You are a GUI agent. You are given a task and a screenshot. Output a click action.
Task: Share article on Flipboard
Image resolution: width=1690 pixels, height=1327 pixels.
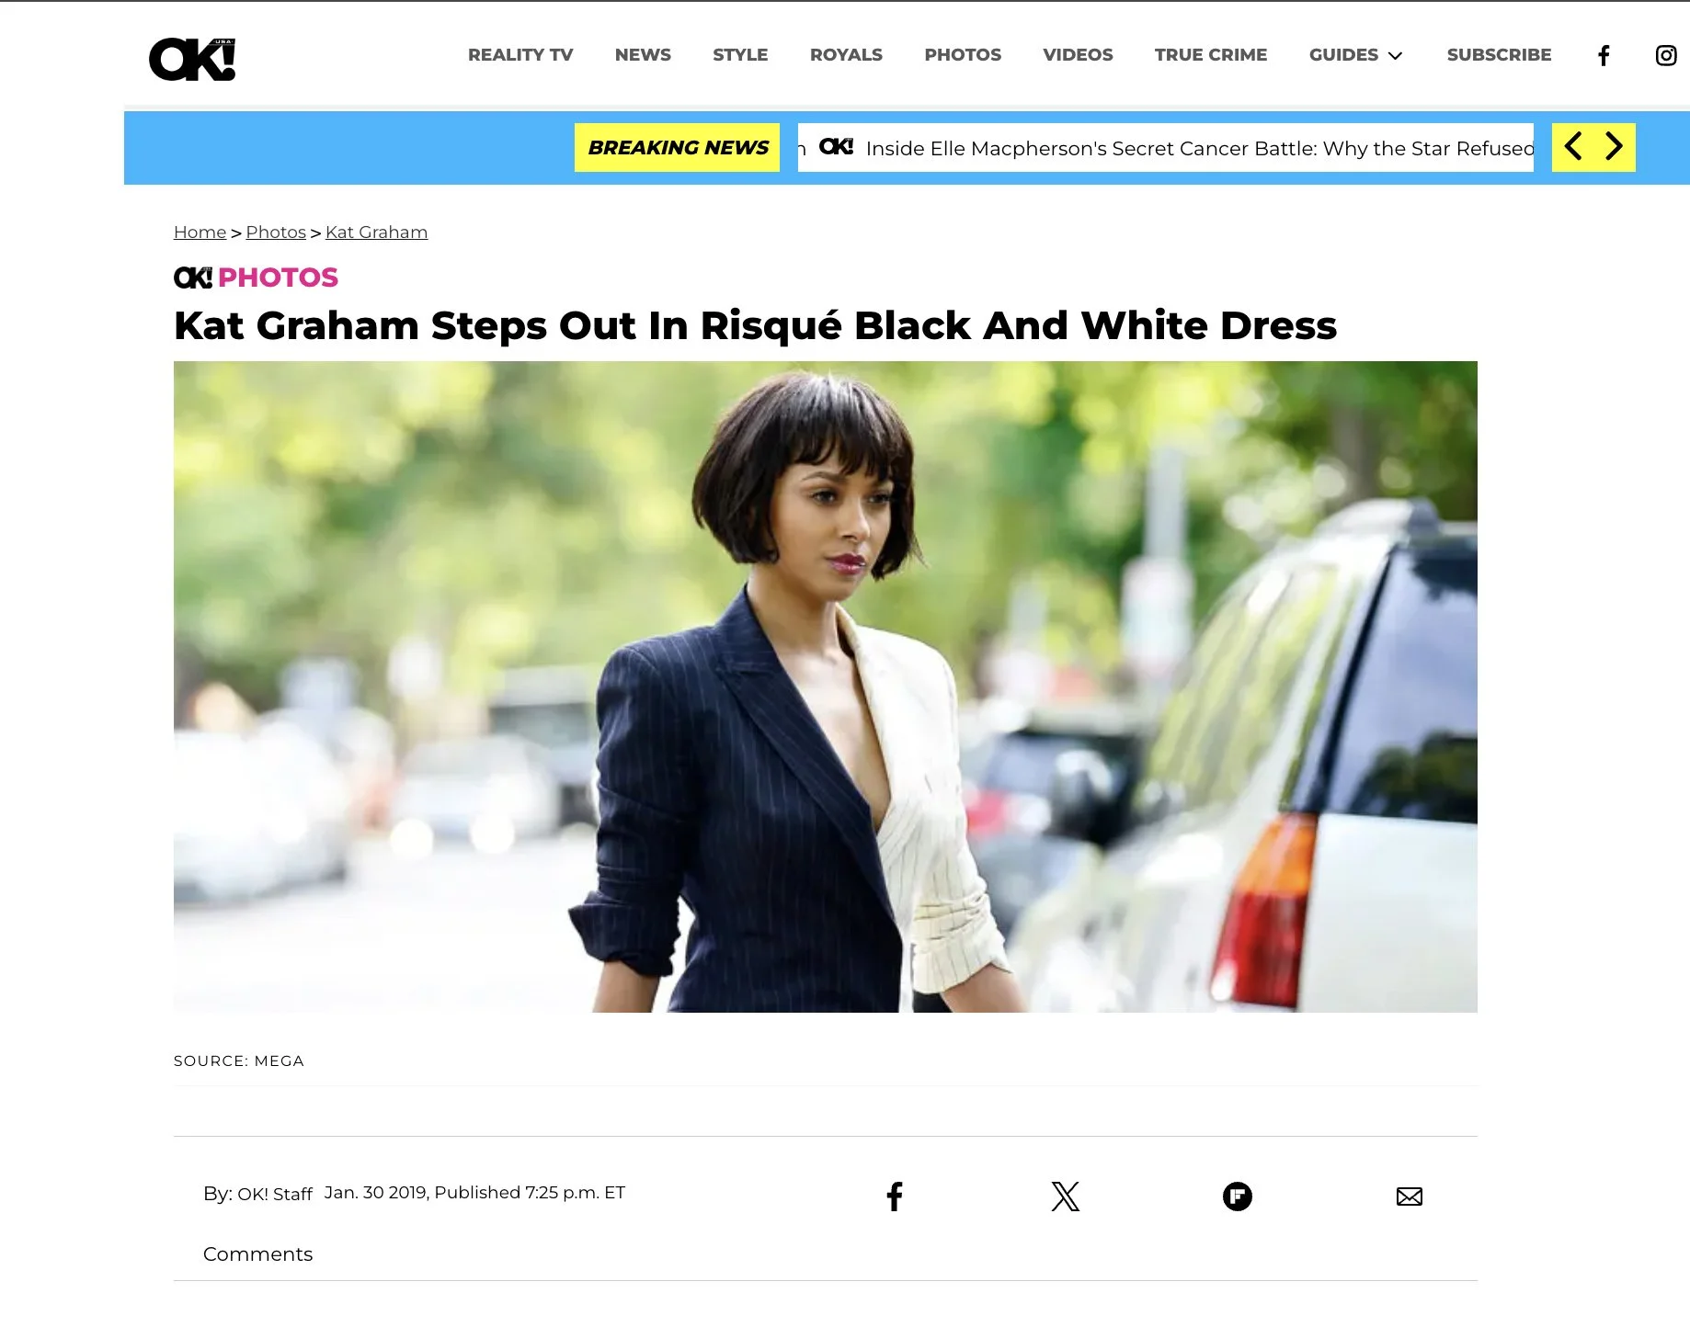[1238, 1197]
